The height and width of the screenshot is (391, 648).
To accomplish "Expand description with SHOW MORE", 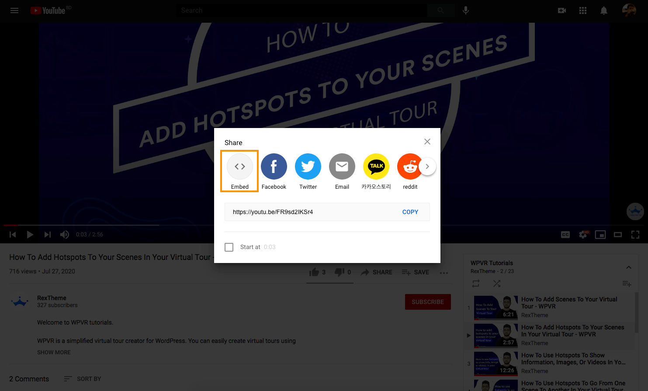I will click(54, 353).
